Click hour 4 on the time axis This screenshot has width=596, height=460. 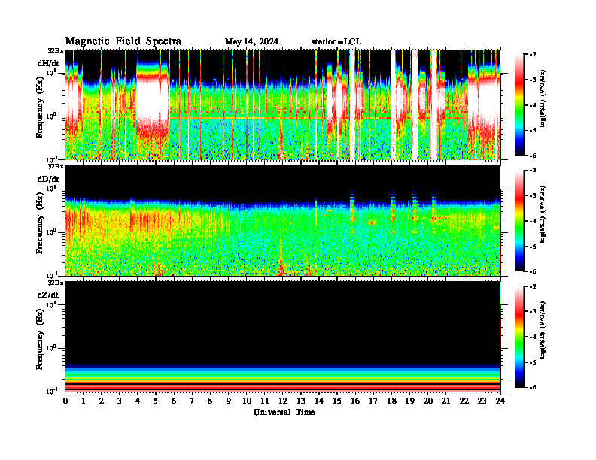138,401
